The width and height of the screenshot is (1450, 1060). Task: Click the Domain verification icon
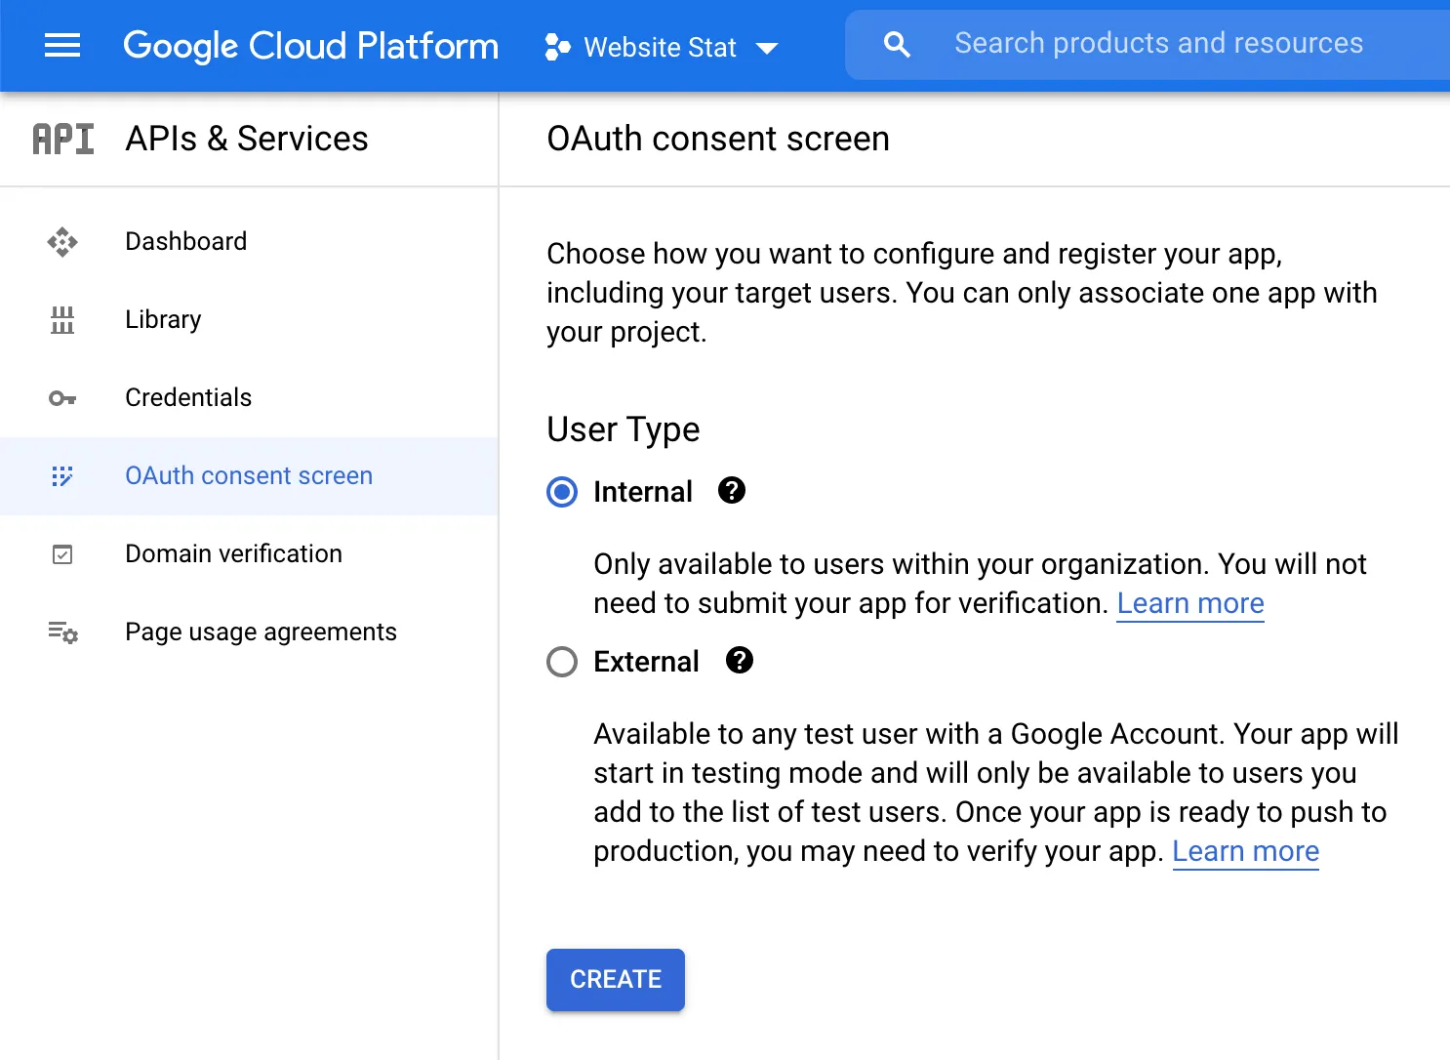(61, 553)
